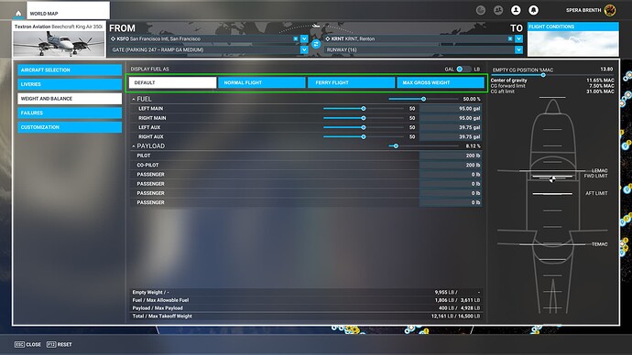Viewport: 632px width, 355px height.
Task: Collapse the Fuel section
Action: [134, 99]
